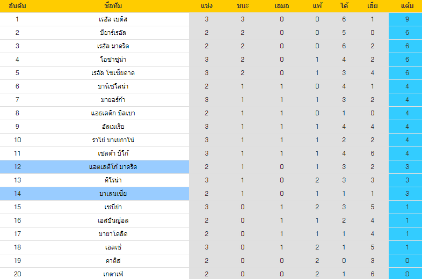This screenshot has width=422, height=279.
Task: Click goals-against value for เซลต้า บีโก้
Action: coord(372,153)
